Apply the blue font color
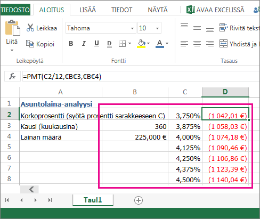 point(160,44)
